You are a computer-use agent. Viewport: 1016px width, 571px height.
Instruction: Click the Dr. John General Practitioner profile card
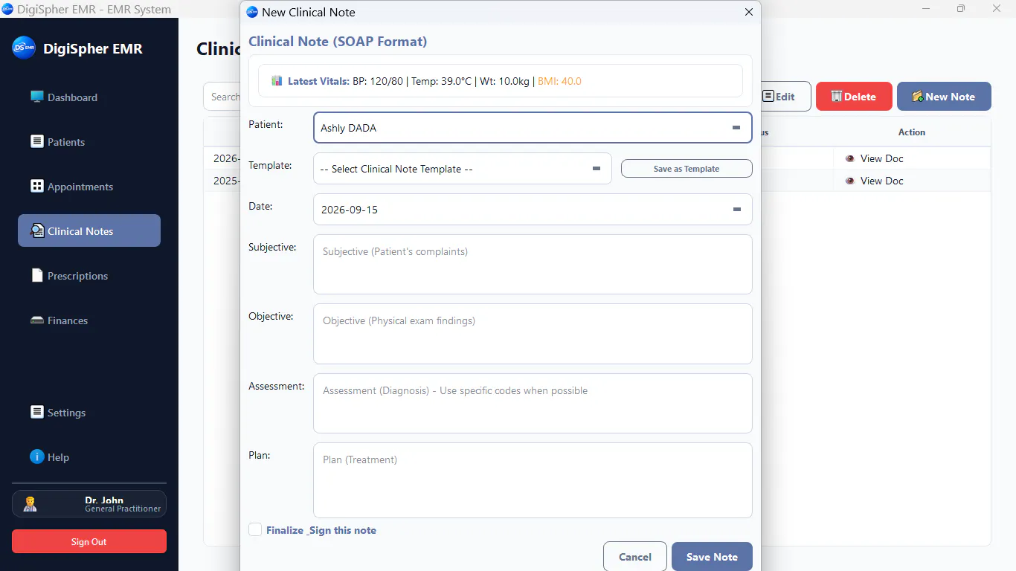tap(89, 504)
